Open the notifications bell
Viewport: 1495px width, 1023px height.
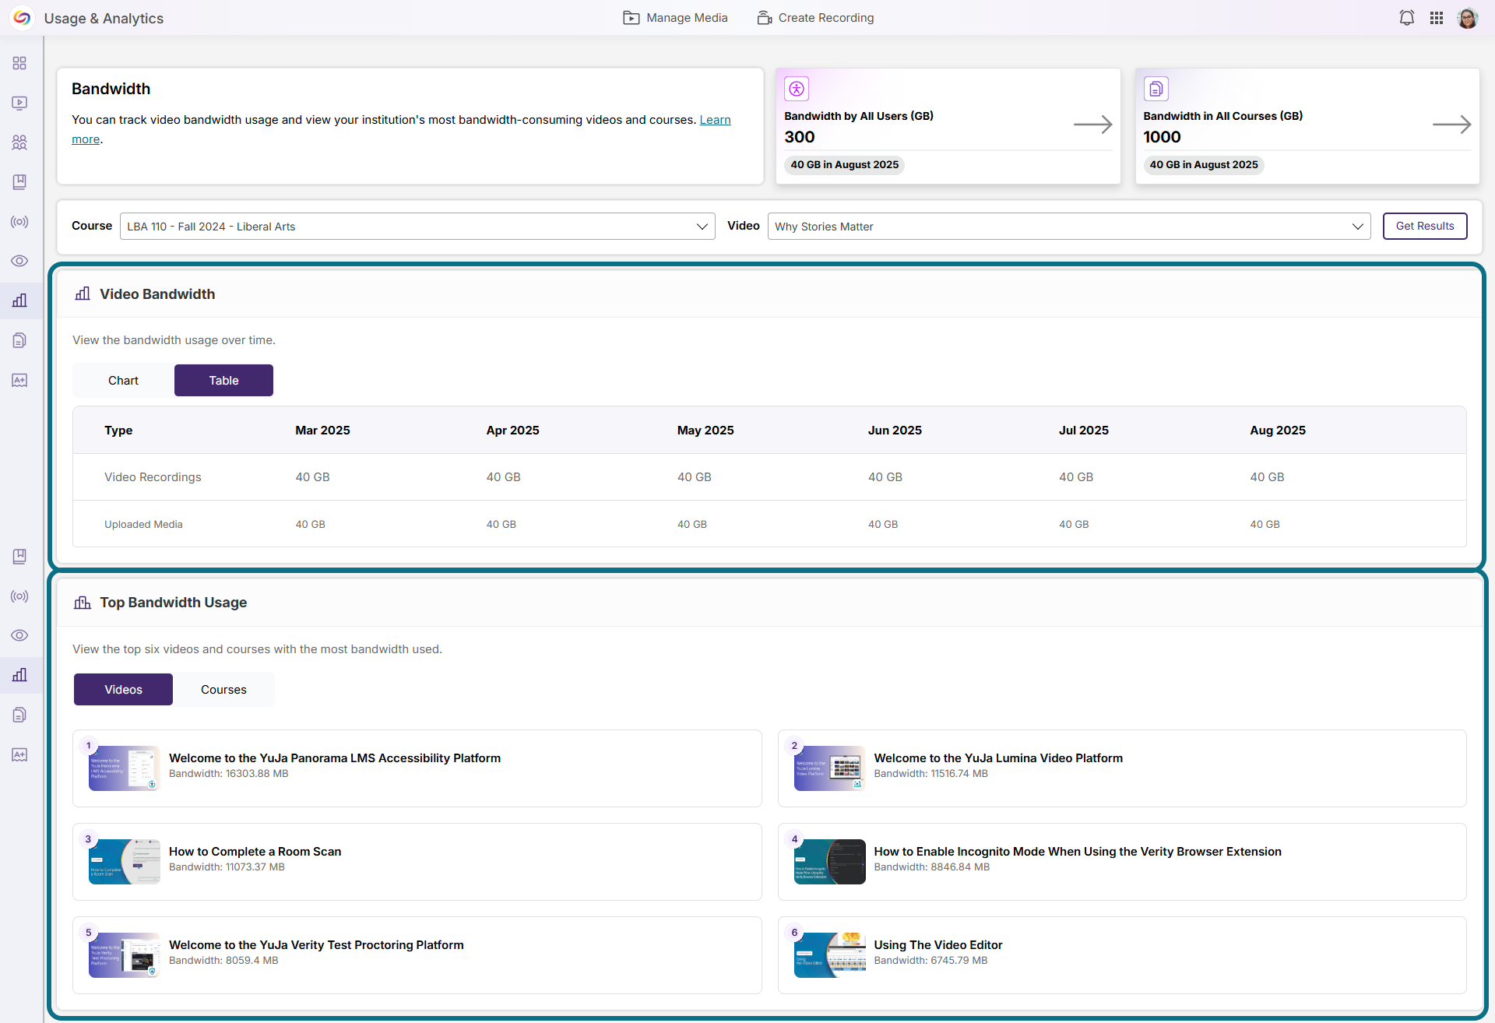1406,18
